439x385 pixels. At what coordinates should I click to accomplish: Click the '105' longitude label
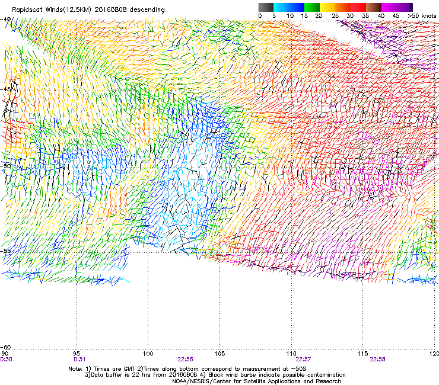pyautogui.click(x=220, y=354)
